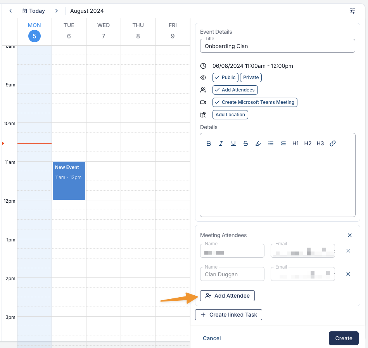
Task: Apply H2 heading style
Action: pos(308,143)
